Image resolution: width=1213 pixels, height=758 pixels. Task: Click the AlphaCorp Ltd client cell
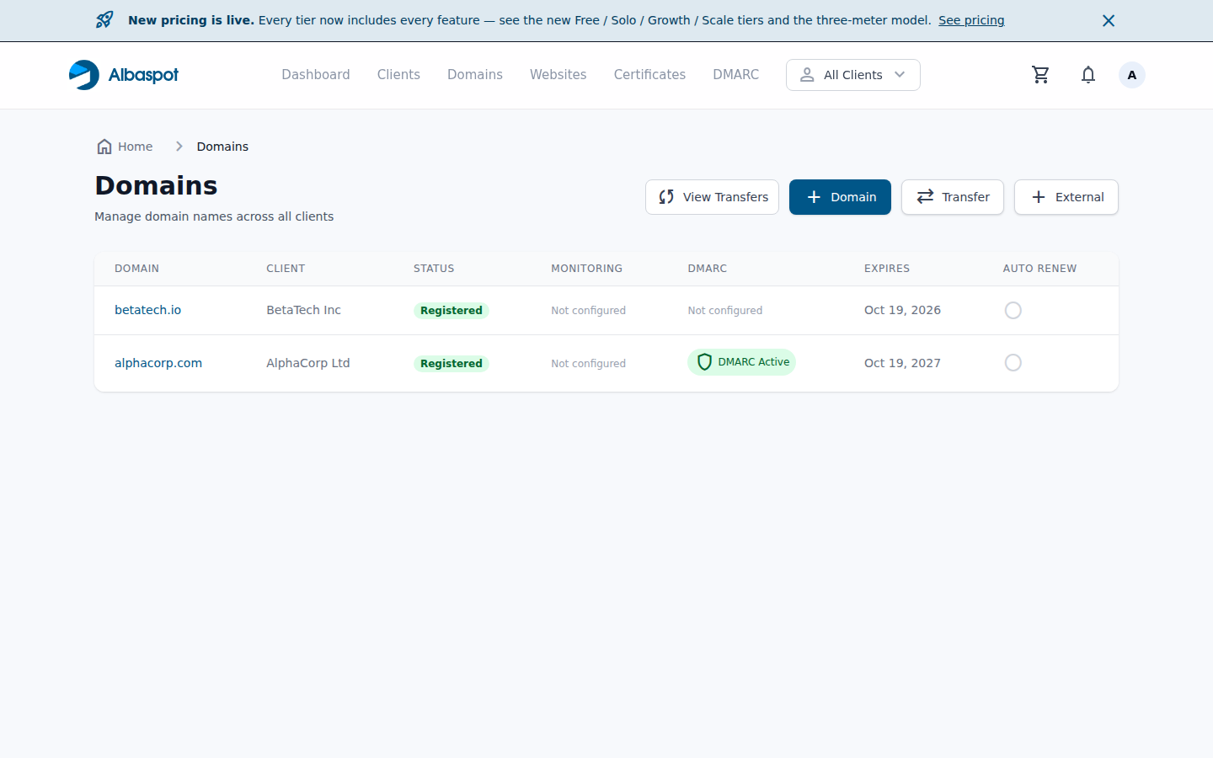point(308,363)
